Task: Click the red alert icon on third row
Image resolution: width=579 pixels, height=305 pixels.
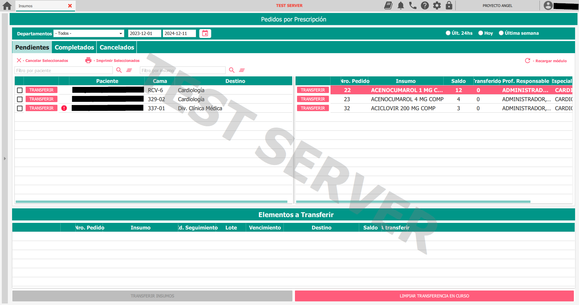Action: pos(64,108)
